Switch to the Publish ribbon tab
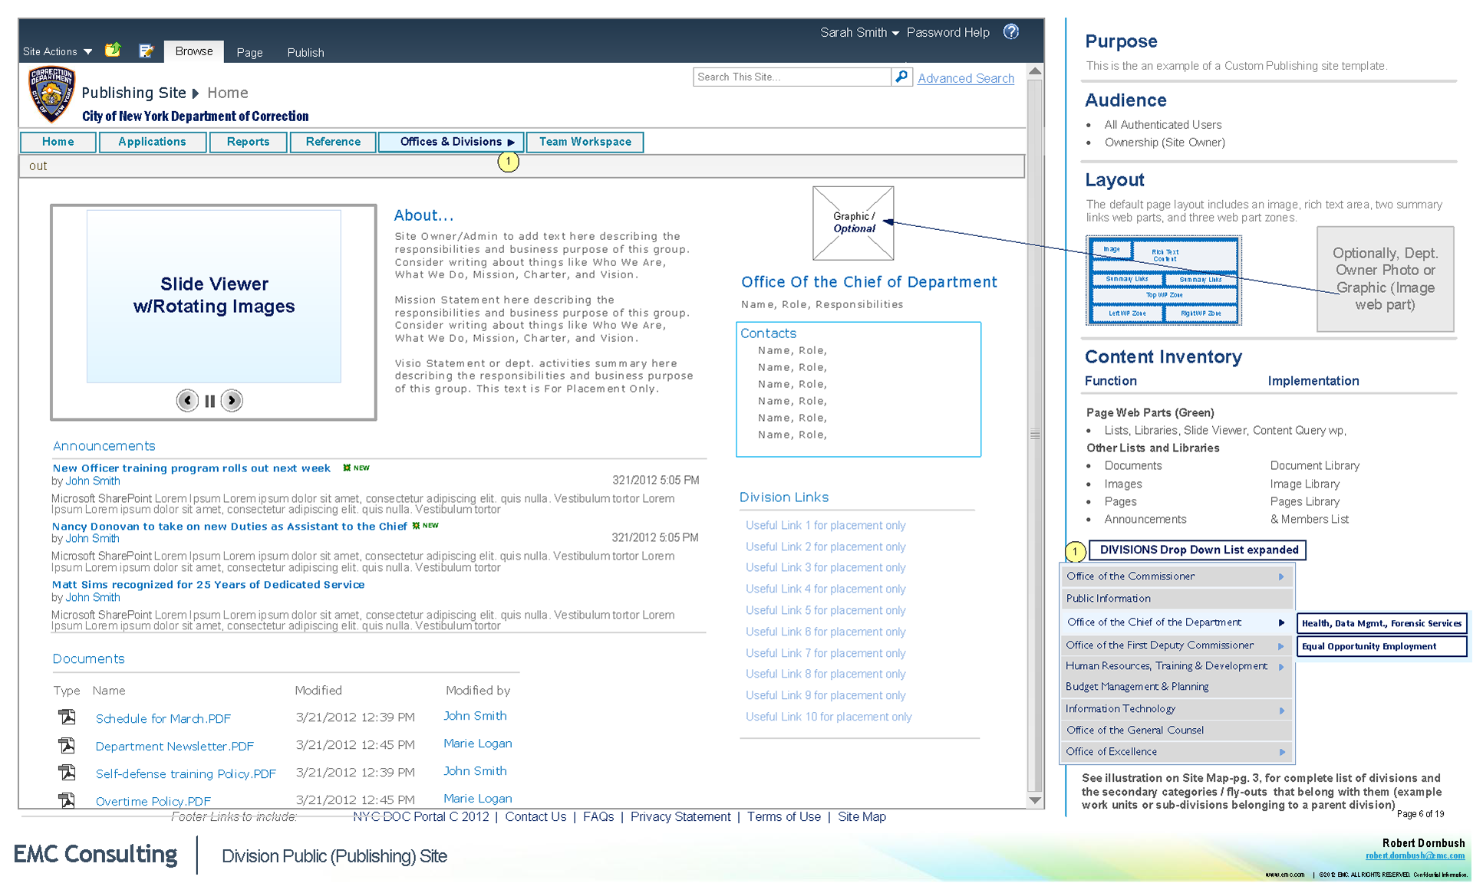 [x=305, y=52]
